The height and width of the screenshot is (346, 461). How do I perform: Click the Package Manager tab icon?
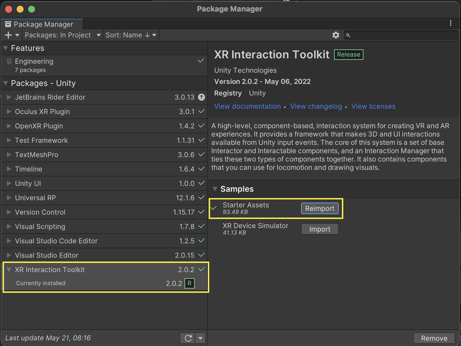[8, 24]
